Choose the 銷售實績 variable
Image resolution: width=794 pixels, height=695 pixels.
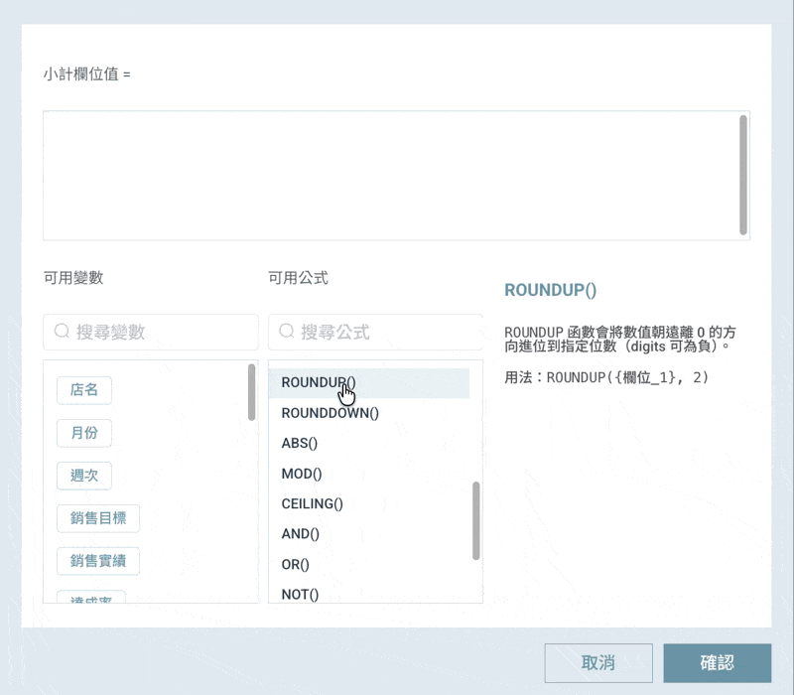(x=98, y=561)
